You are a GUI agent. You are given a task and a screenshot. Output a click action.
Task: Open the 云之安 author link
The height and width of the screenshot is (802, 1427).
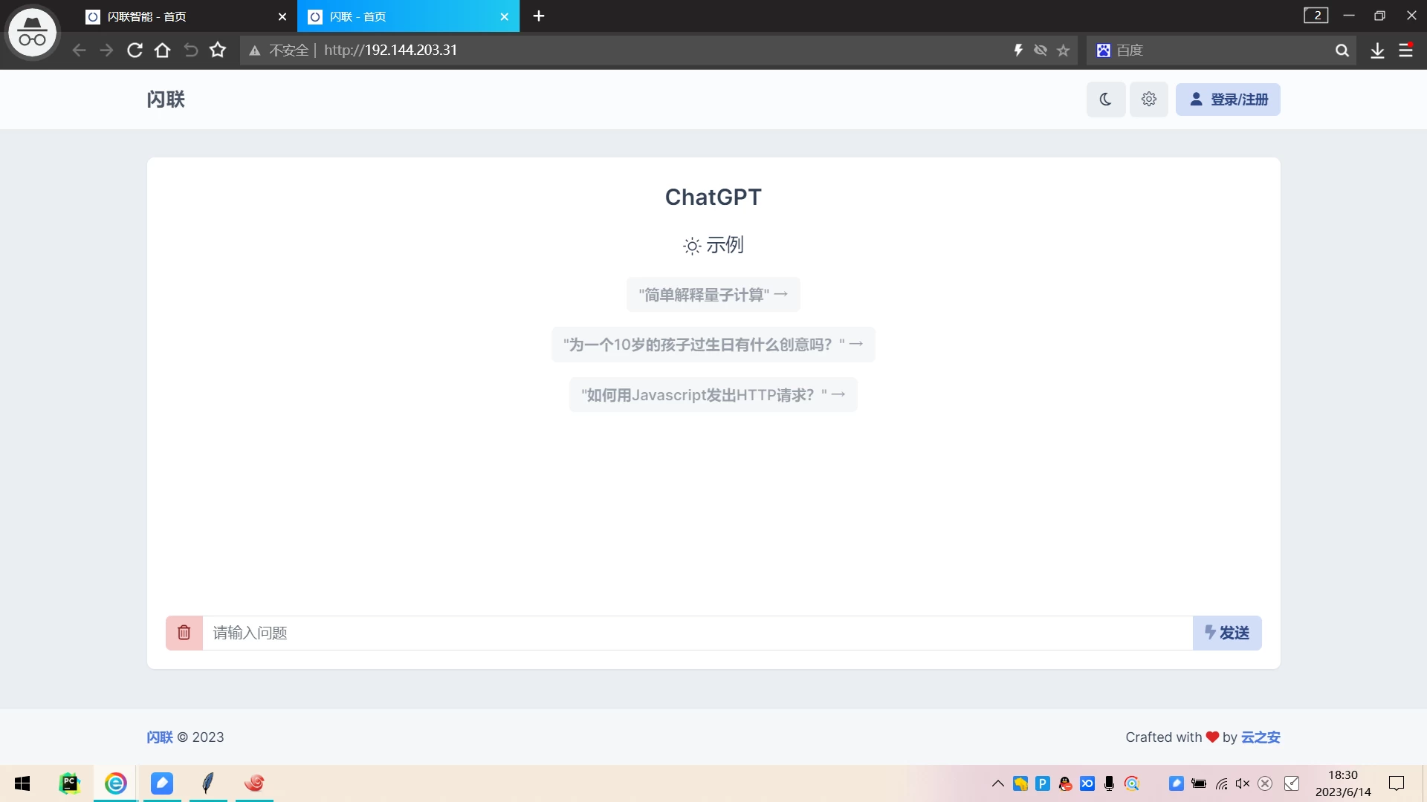pyautogui.click(x=1261, y=737)
